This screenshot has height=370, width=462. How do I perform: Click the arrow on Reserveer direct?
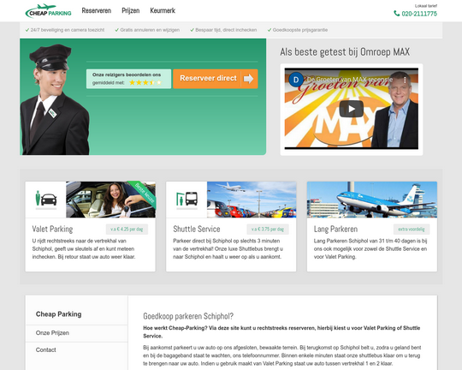click(248, 79)
